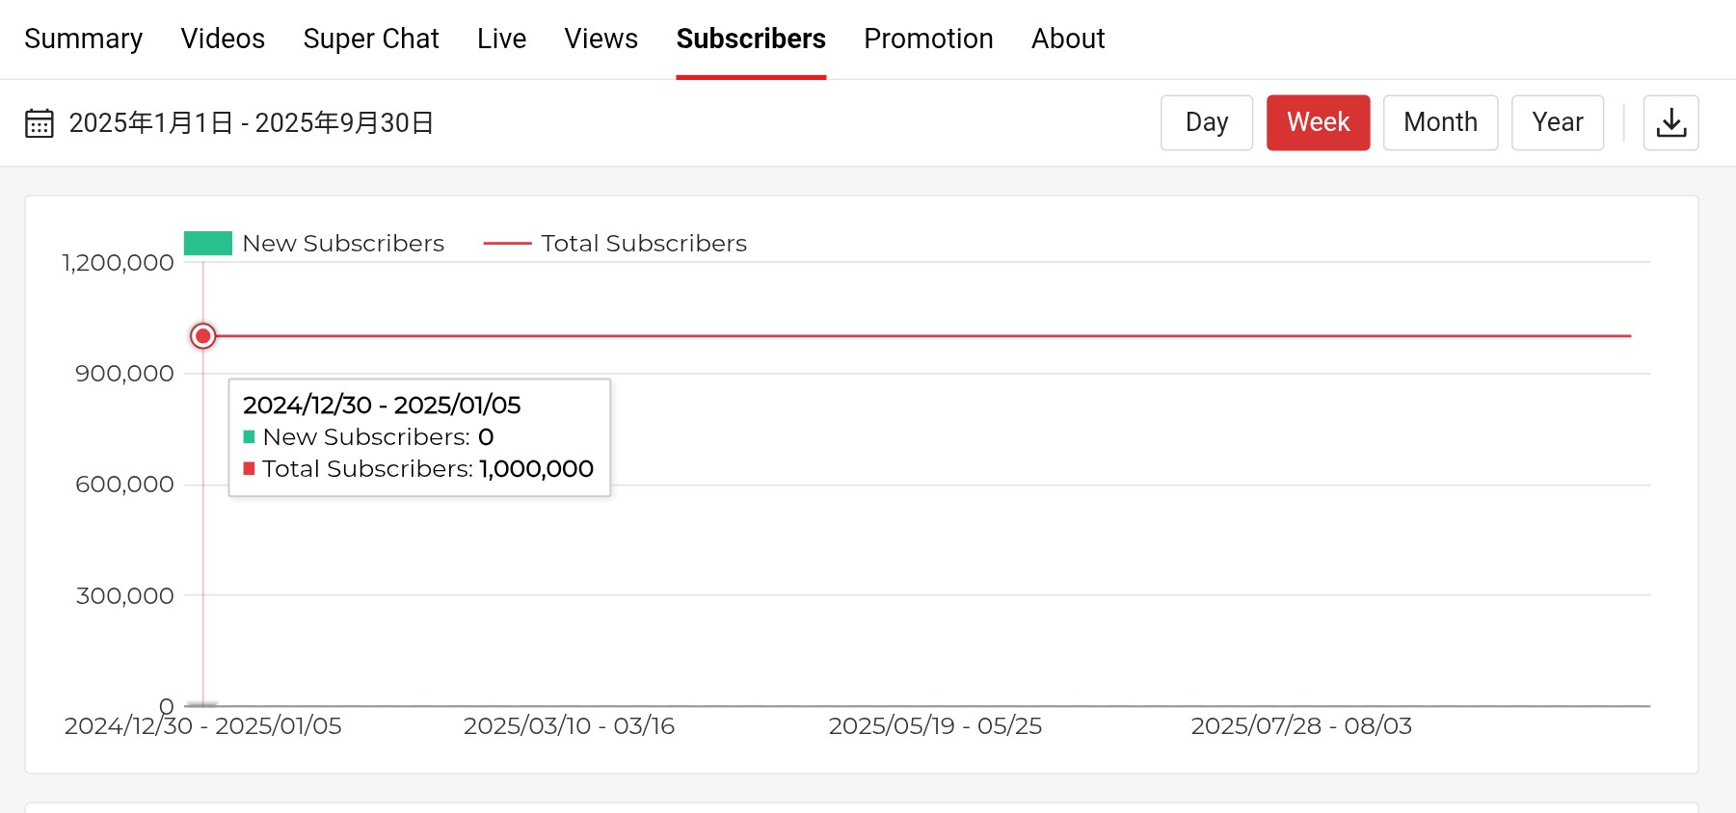Switch to the Summary tab

[x=84, y=39]
